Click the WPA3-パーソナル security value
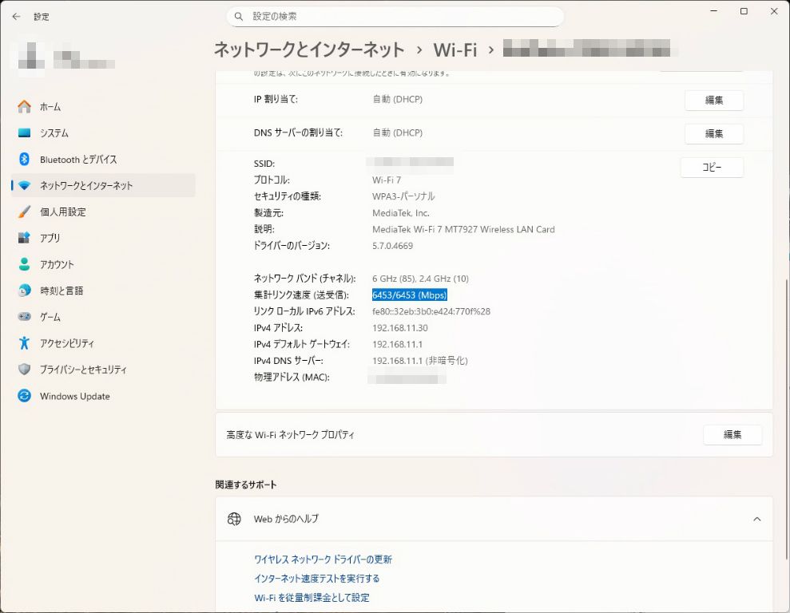790x613 pixels. tap(403, 196)
